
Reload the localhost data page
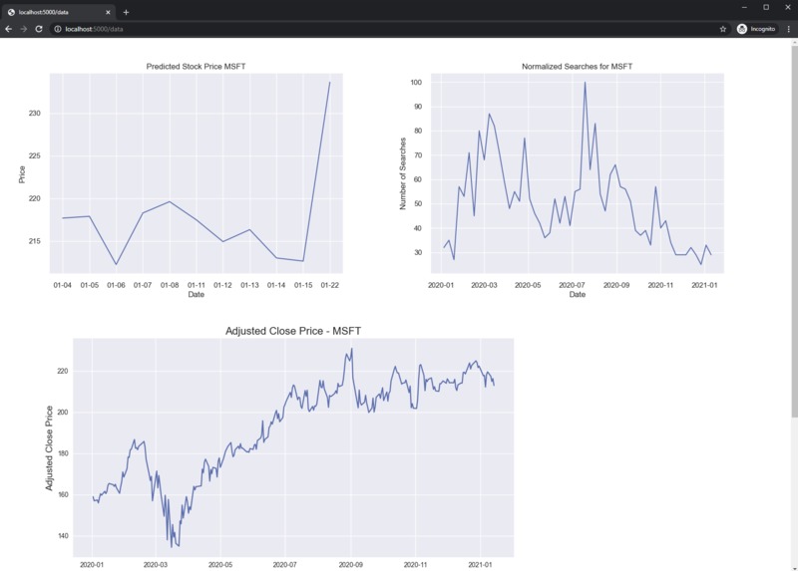pos(39,29)
